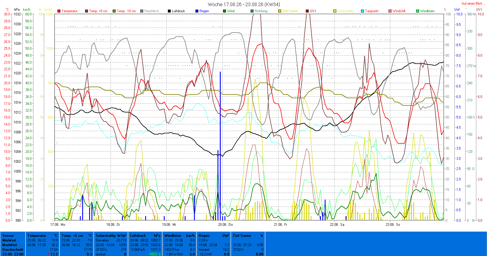Click the 'Regen l/m²' table header

click(x=214, y=236)
